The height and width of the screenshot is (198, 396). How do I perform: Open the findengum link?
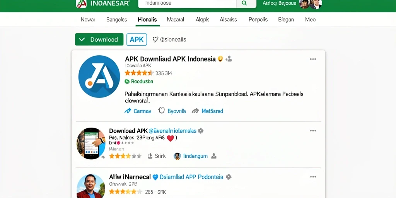point(195,156)
